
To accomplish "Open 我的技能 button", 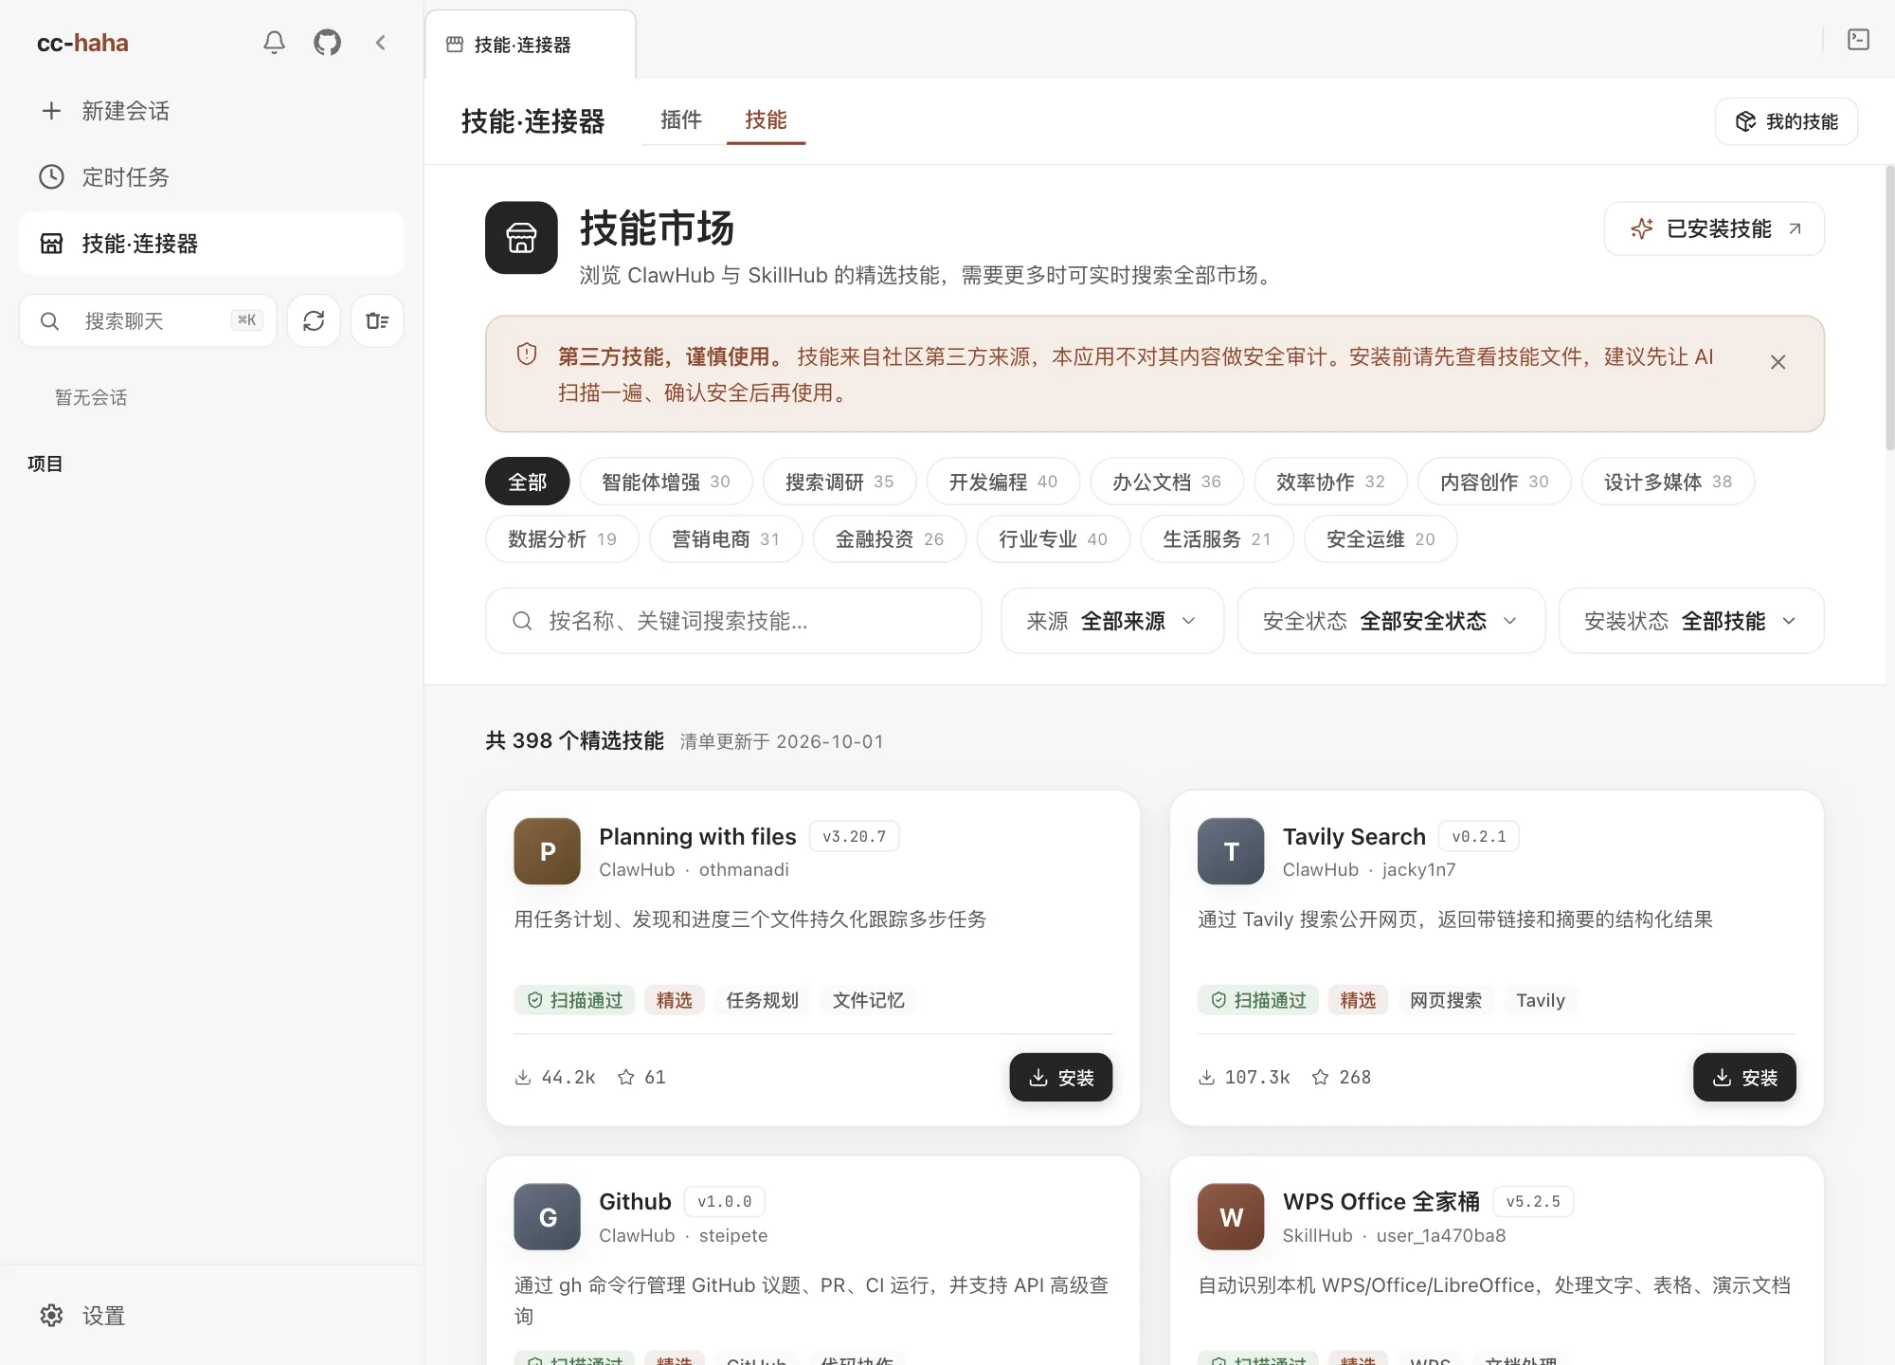I will pyautogui.click(x=1786, y=121).
